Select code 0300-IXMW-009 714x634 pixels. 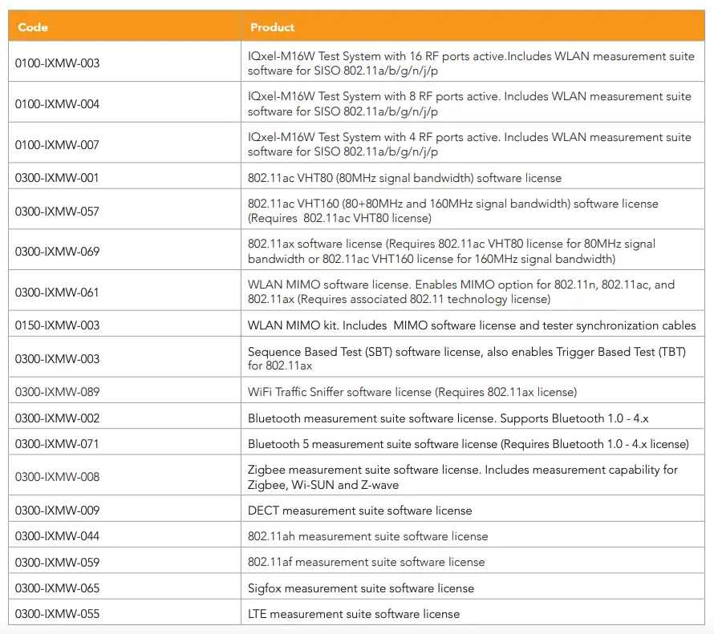click(x=58, y=511)
